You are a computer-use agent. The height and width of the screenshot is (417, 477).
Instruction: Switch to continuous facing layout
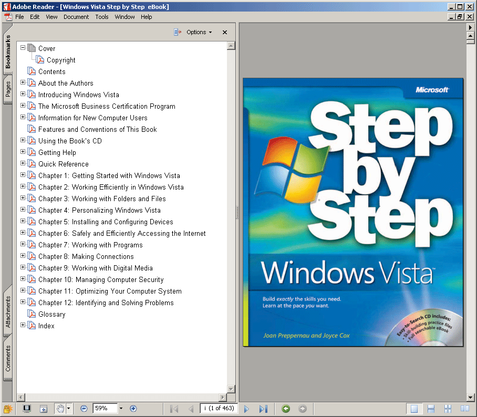[448, 409]
